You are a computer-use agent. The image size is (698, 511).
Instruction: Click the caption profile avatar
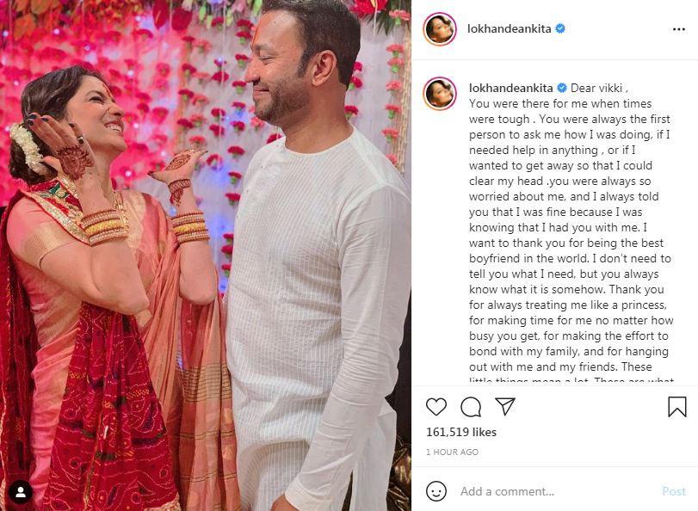tap(440, 94)
